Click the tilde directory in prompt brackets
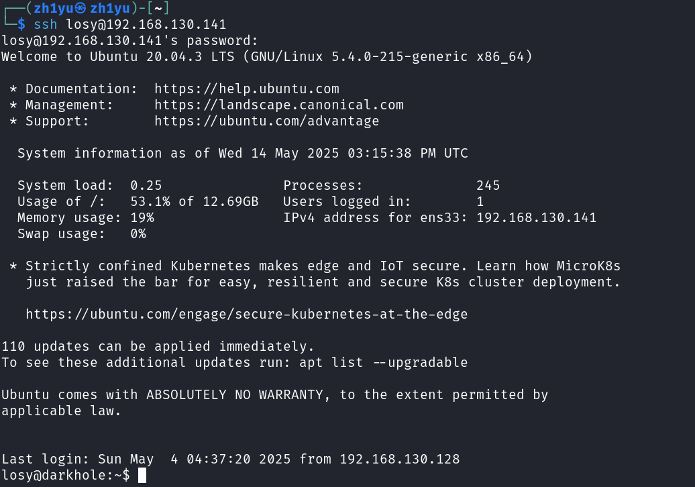This screenshot has width=695, height=487. [158, 9]
